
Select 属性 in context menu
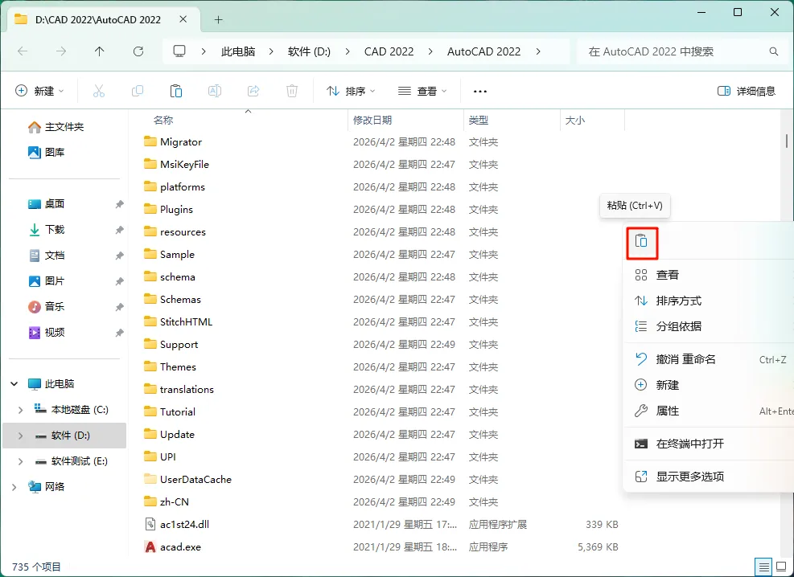click(709, 411)
